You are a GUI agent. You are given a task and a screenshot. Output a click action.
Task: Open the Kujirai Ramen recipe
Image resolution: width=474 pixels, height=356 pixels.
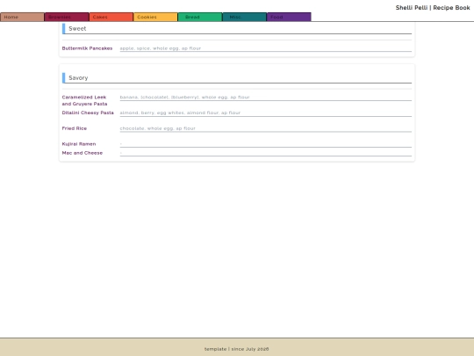[79, 144]
